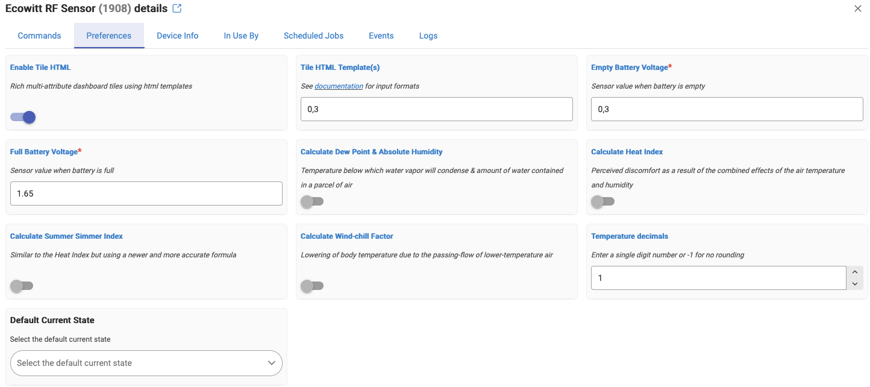Image resolution: width=870 pixels, height=387 pixels.
Task: Open device page via external link icon
Action: coord(177,8)
